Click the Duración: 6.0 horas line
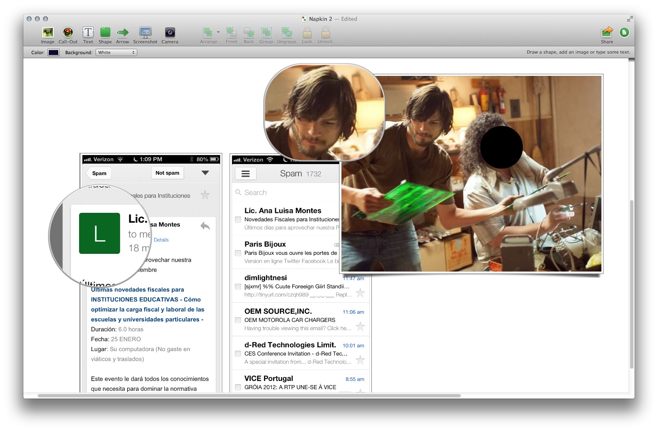Viewport: 658px width, 447px height. [117, 329]
